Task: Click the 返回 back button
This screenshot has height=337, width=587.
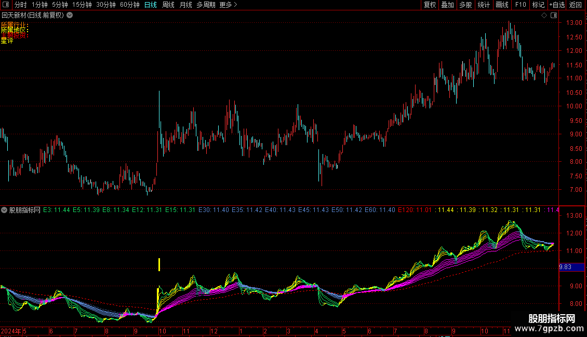Action: 576,5
